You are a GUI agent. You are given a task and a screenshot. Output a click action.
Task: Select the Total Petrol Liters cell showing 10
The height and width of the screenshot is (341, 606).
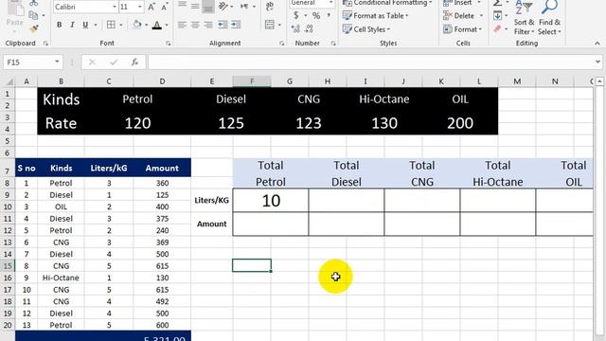pos(271,200)
